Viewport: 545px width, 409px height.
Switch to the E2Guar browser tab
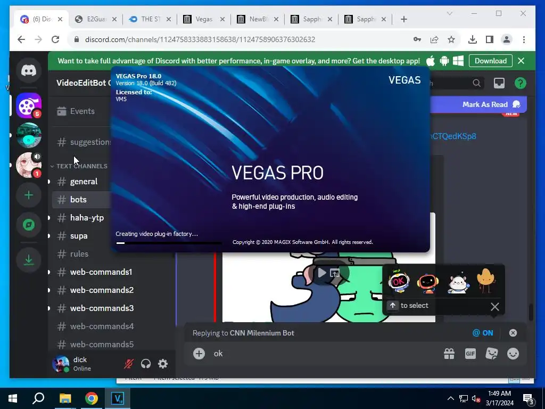click(x=96, y=19)
